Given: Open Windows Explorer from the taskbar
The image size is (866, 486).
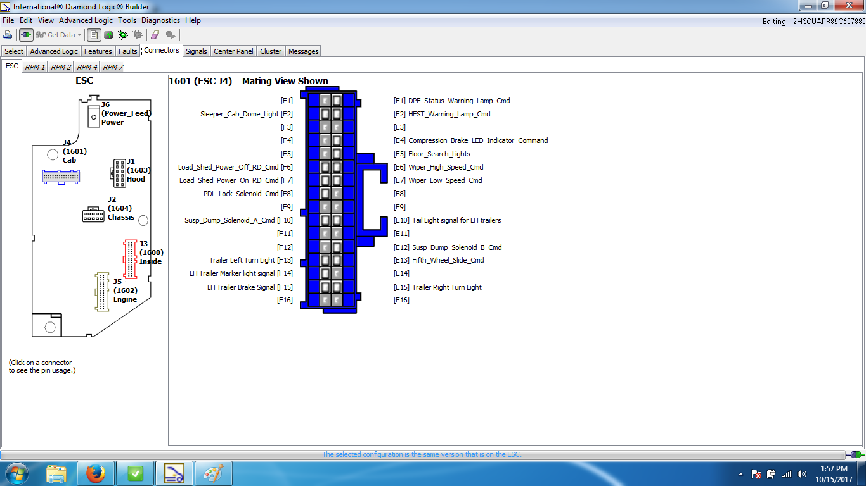Looking at the screenshot, I should (56, 473).
